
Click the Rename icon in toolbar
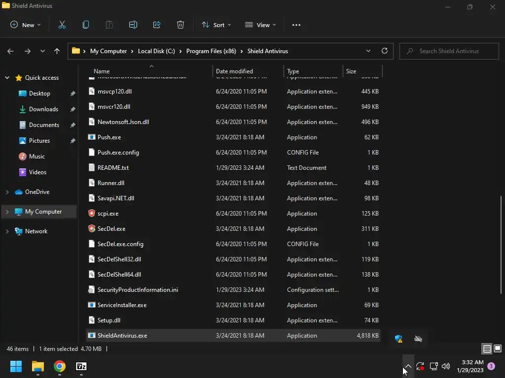click(133, 25)
